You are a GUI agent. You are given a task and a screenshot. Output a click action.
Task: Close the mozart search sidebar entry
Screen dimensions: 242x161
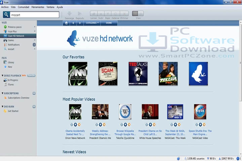(35, 49)
